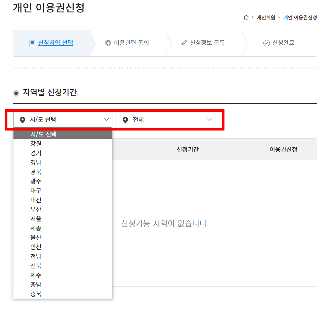This screenshot has height=309, width=333.
Task: Click the pencil icon beside 신청정보 등록
Action: coord(184,43)
